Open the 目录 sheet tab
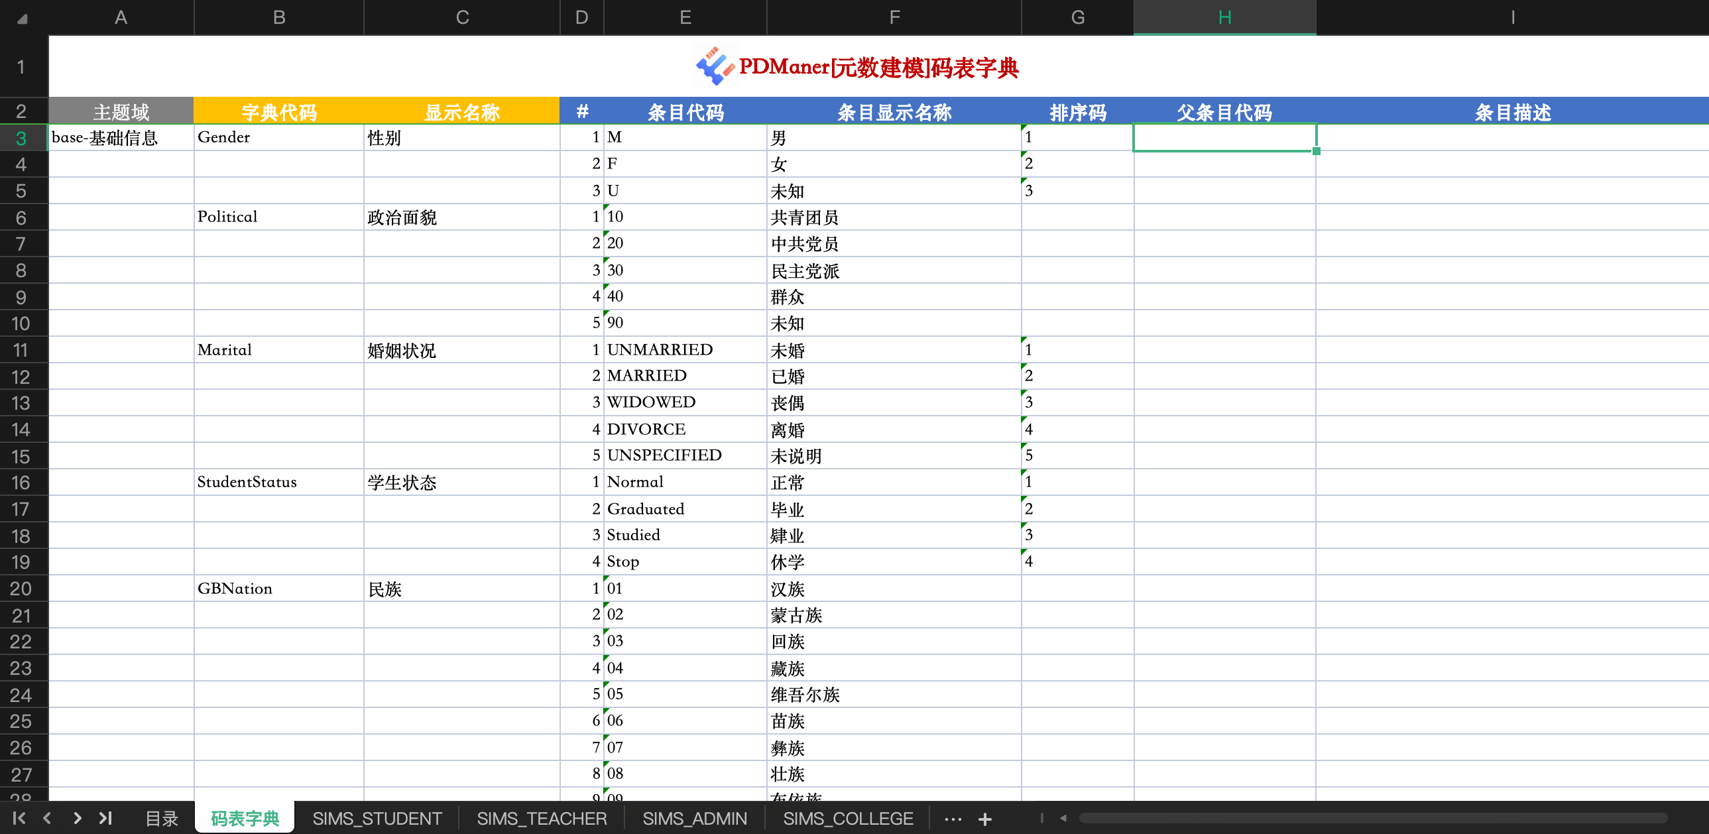 click(162, 819)
